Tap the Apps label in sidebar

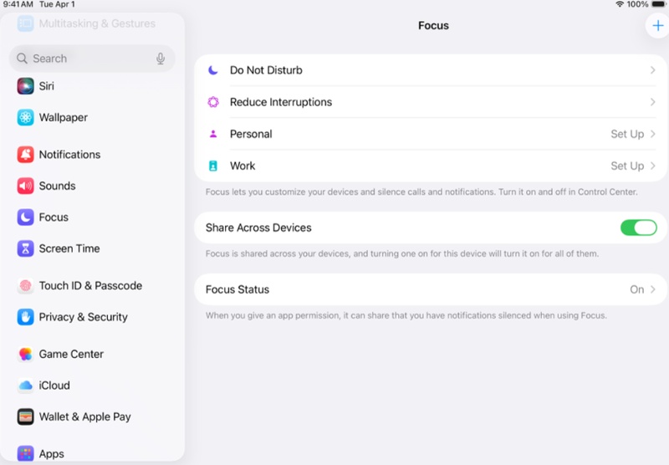pos(52,454)
